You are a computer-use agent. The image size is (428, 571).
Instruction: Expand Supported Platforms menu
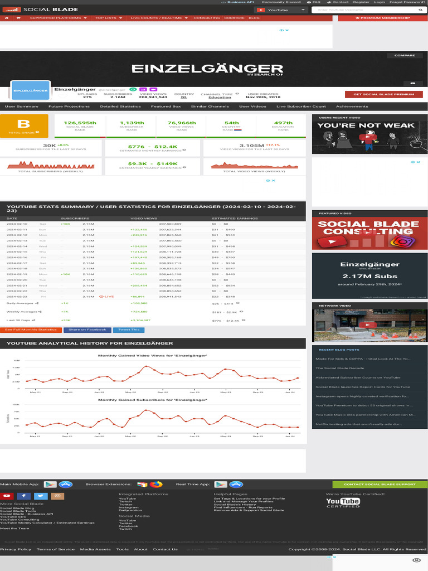[58, 18]
